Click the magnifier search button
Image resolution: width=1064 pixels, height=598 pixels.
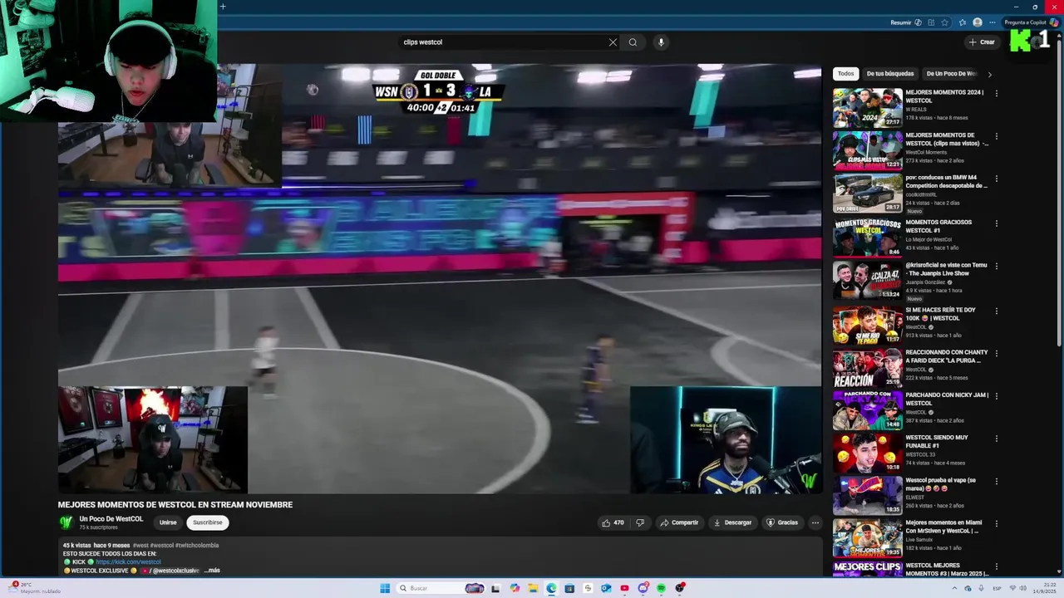coord(633,42)
